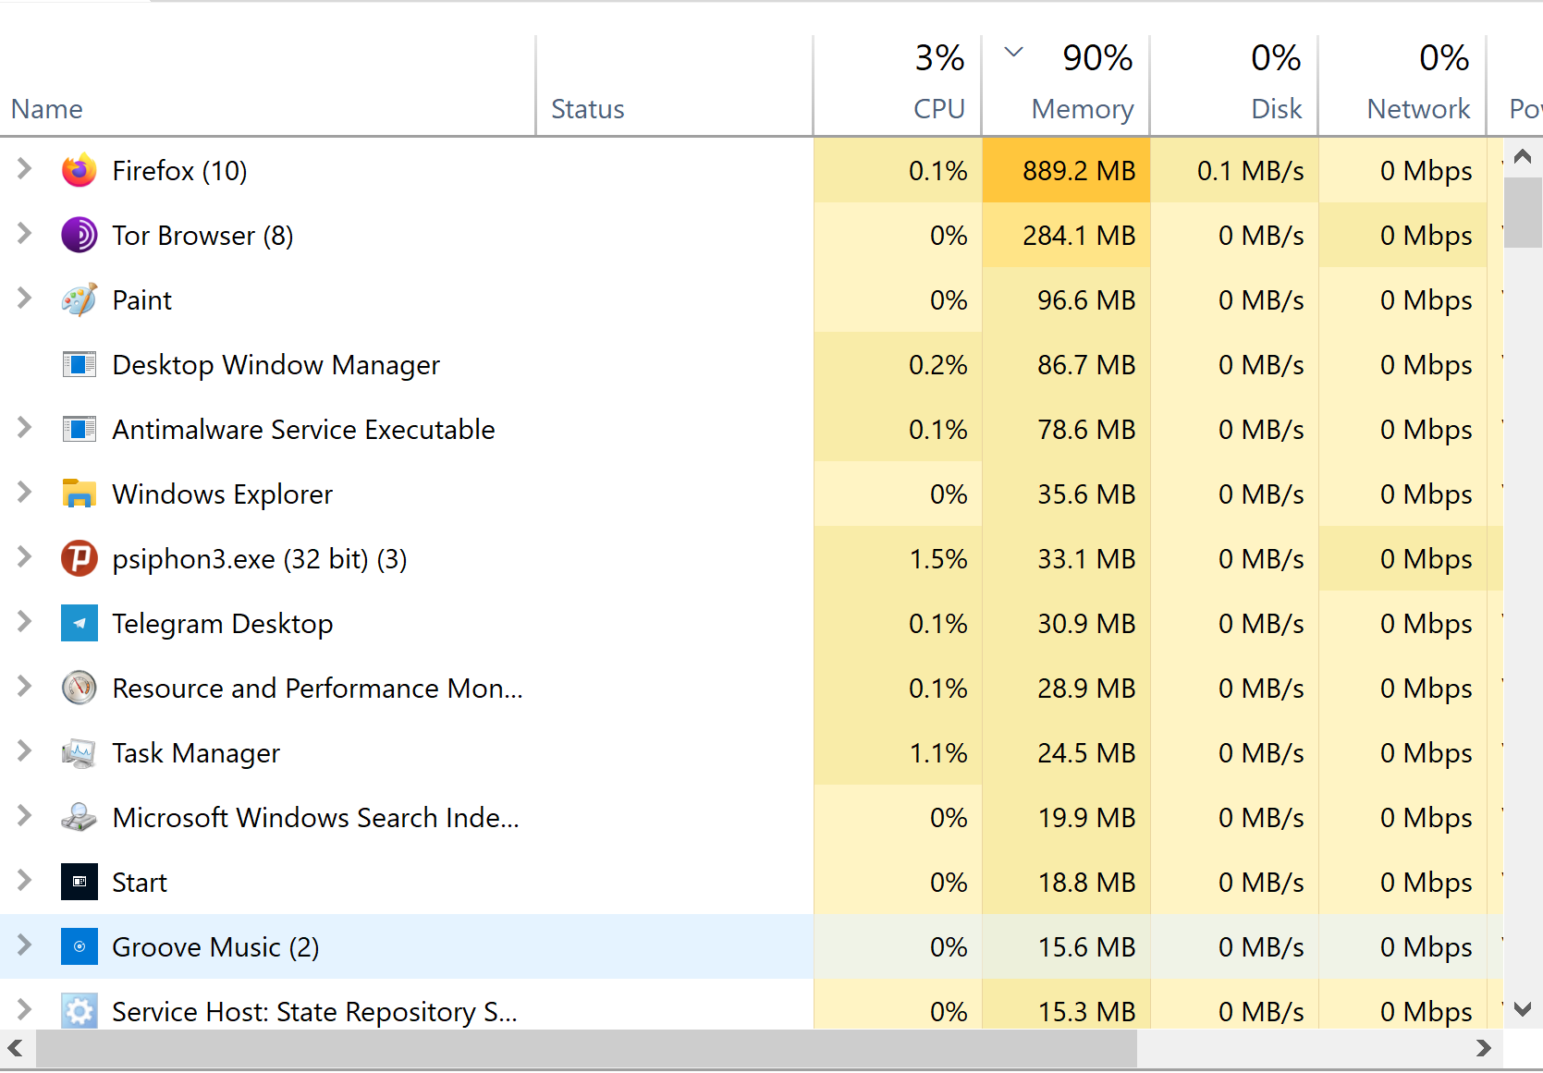Click the horizontal scrollbar thumb
The image size is (1543, 1073).
coord(586,1048)
